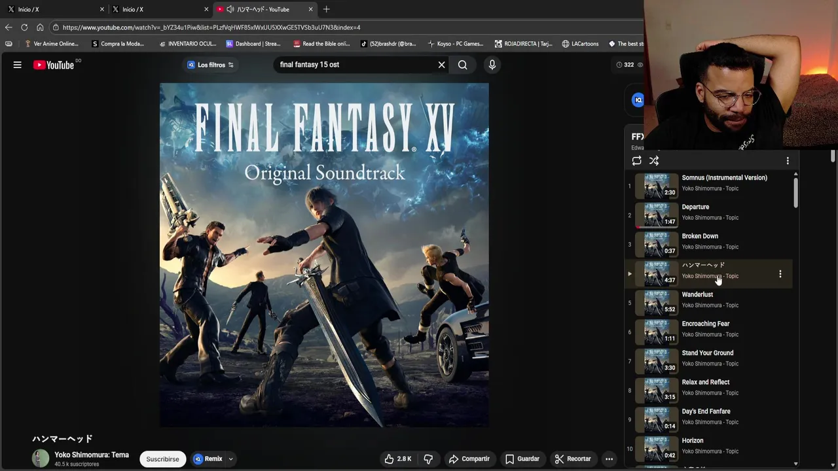Viewport: 838px width, 471px height.
Task: Open the blue vidIQ badge in sidebar
Action: 638,99
